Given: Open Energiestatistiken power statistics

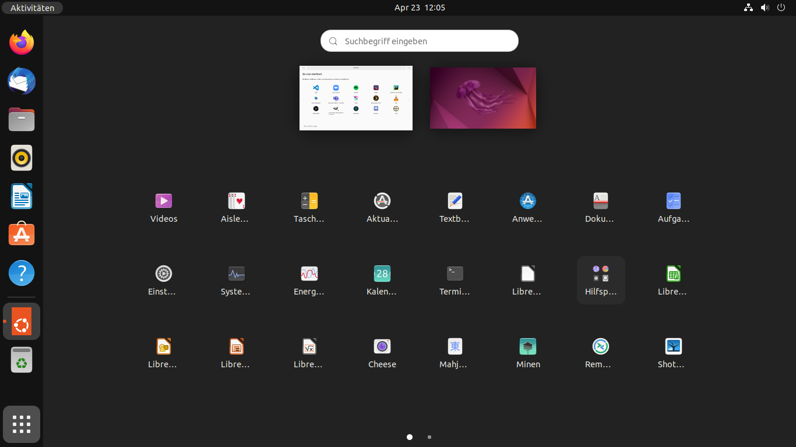Looking at the screenshot, I should [309, 280].
